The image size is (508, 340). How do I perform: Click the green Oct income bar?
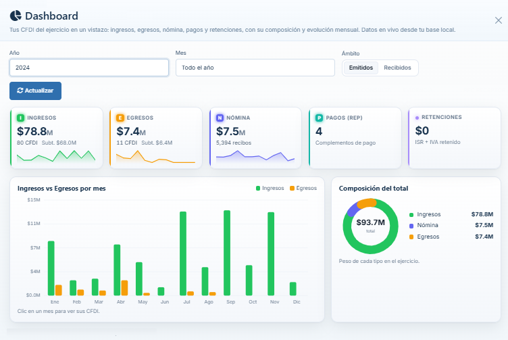pos(249,281)
